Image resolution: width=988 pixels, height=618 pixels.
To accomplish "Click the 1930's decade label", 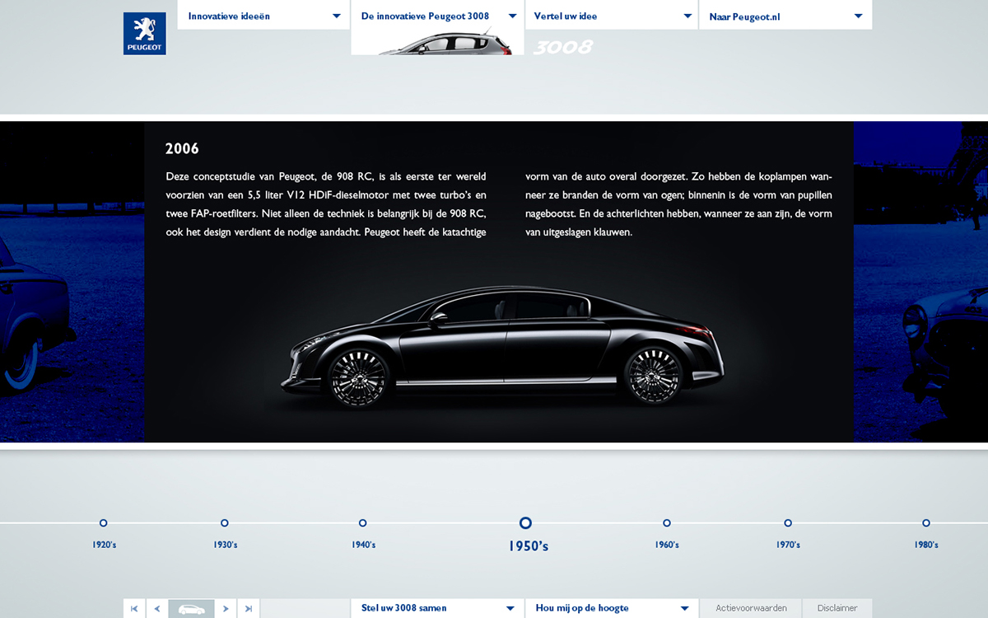I will point(226,545).
